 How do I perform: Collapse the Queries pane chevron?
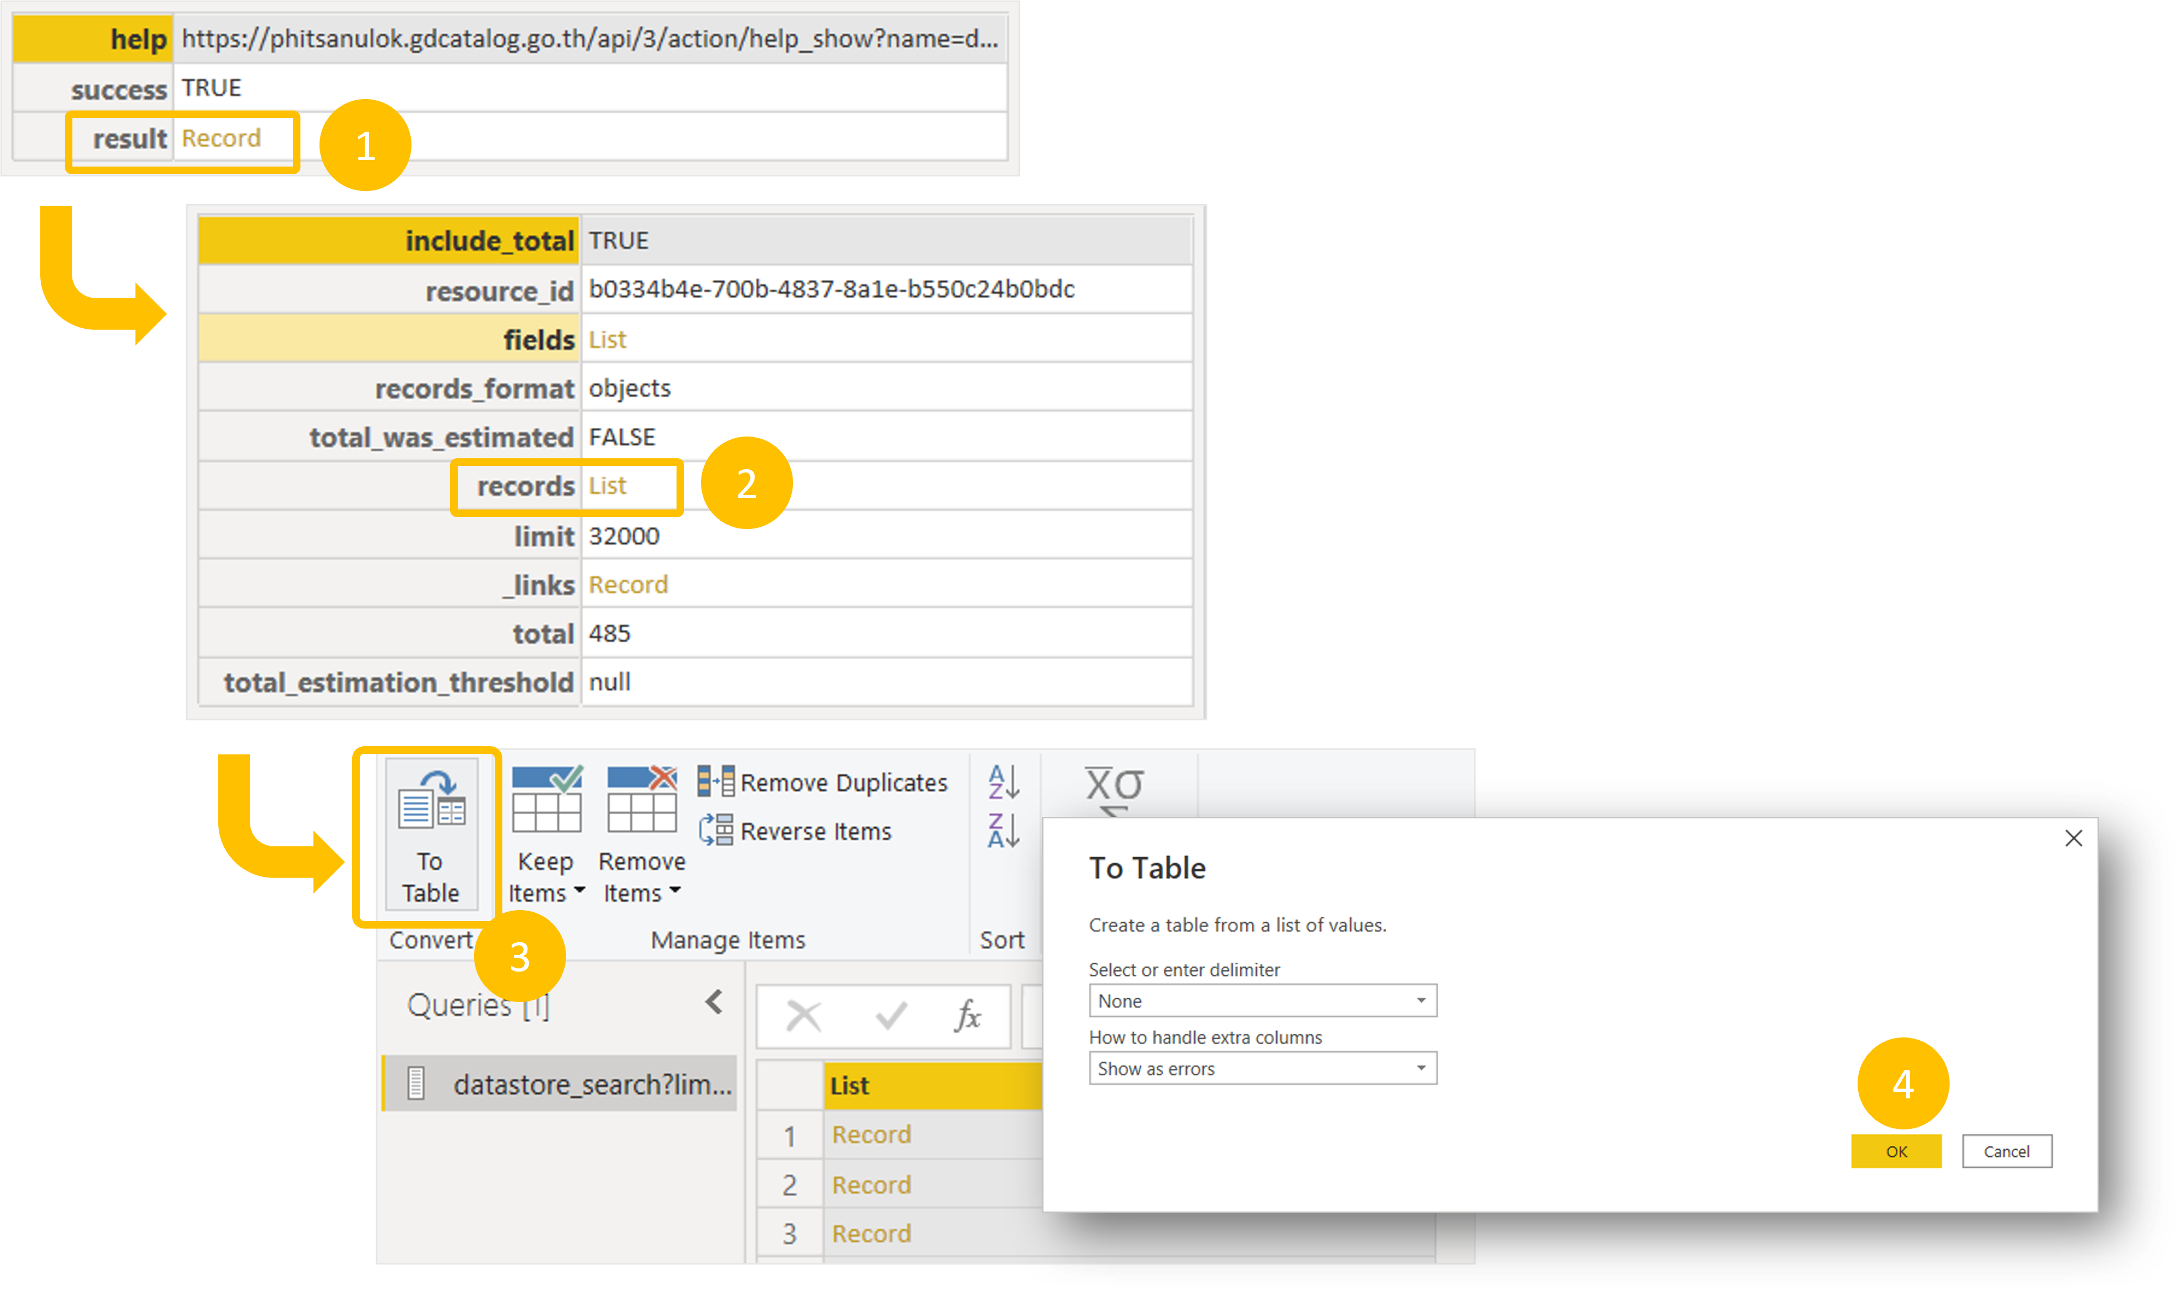(x=714, y=1002)
